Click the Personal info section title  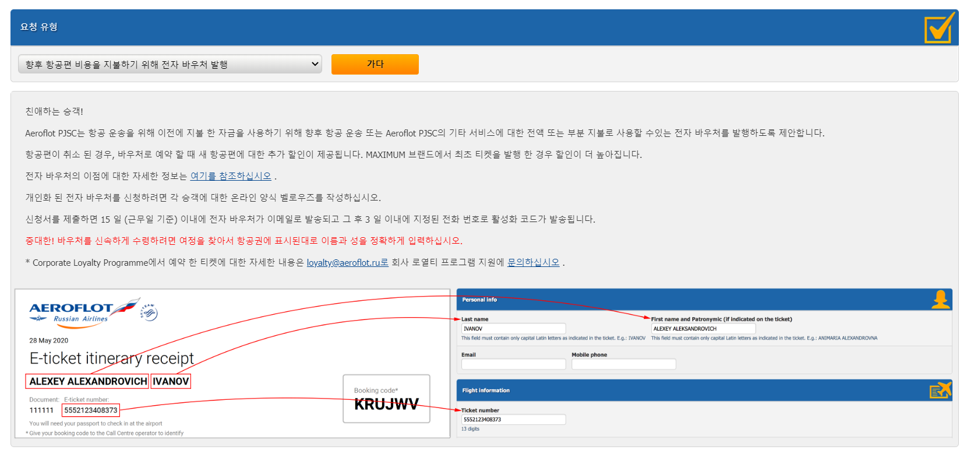479,300
